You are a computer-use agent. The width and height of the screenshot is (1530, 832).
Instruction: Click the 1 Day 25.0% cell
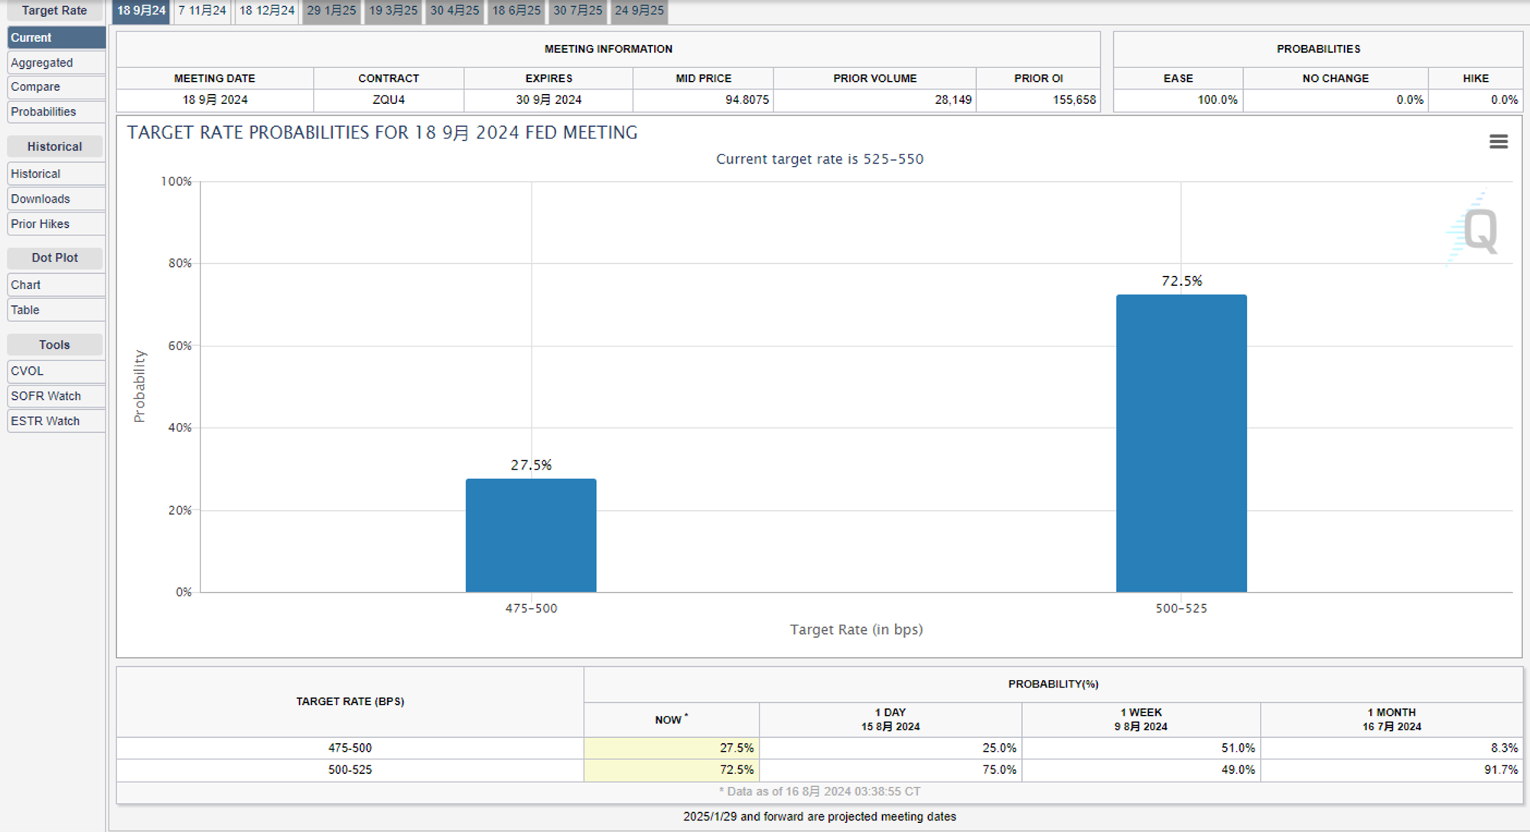[x=890, y=748]
